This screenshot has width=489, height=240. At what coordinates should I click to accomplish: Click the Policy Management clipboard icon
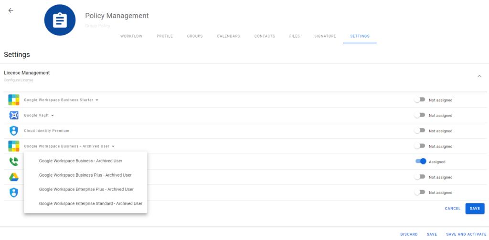tap(60, 20)
